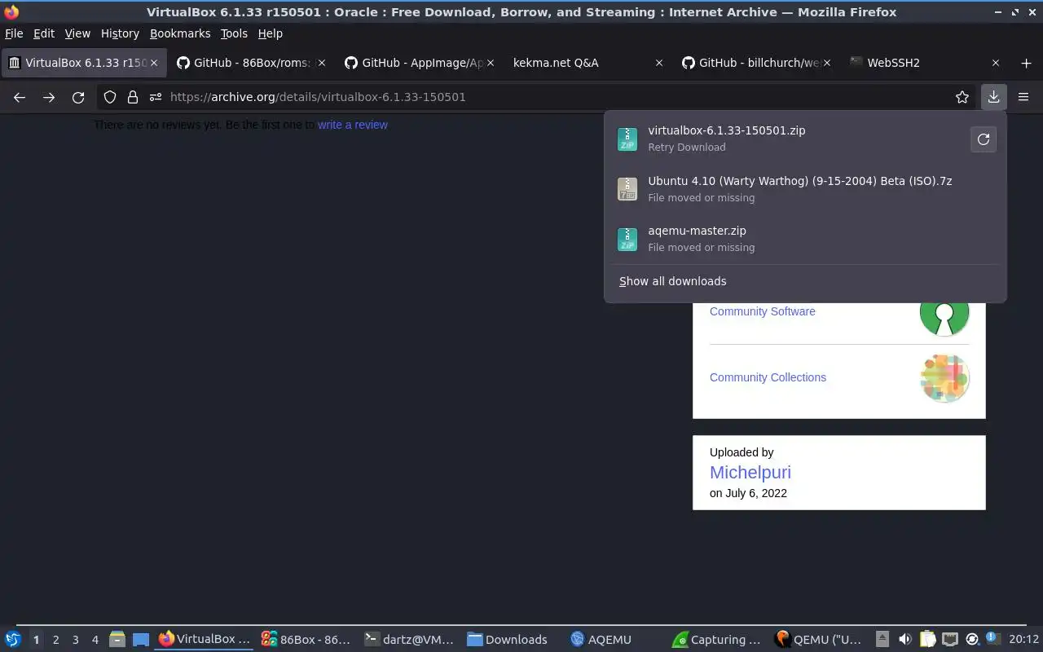Viewport: 1043px width, 652px height.
Task: Switch to workspace 3 in taskbar
Action: [x=76, y=640]
